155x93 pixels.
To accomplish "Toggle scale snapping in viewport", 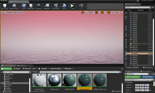I will [x=109, y=13].
